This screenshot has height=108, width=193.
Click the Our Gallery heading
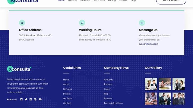(x=153, y=68)
